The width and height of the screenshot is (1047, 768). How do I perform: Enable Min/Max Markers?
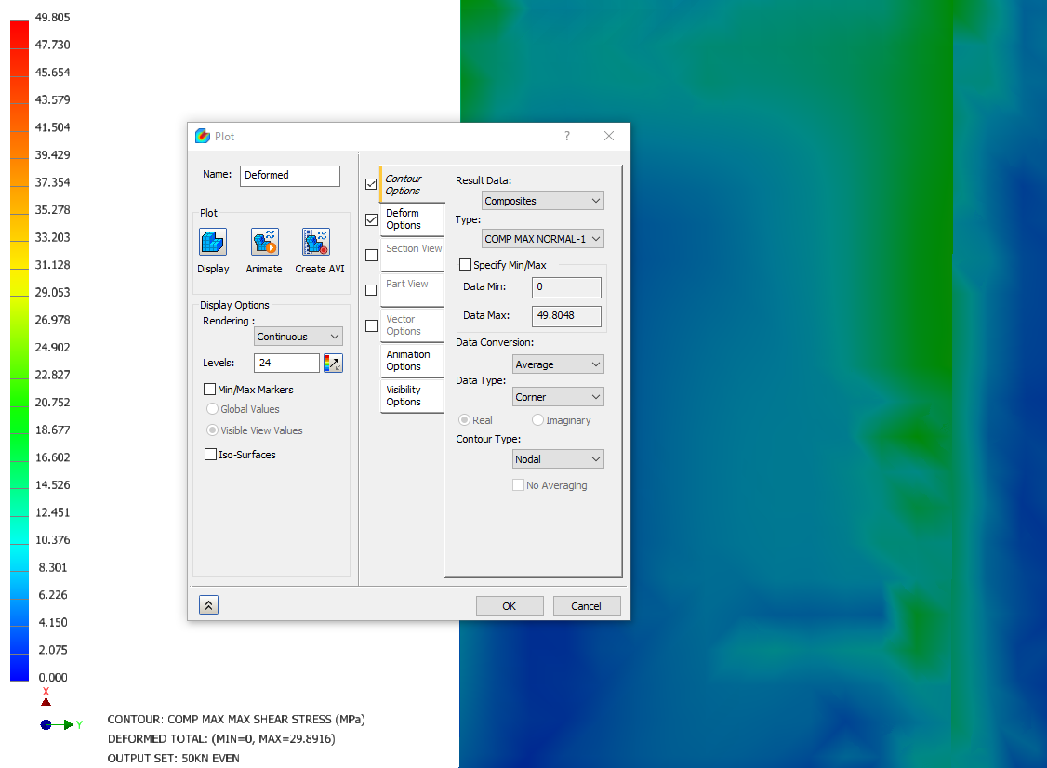[x=209, y=389]
